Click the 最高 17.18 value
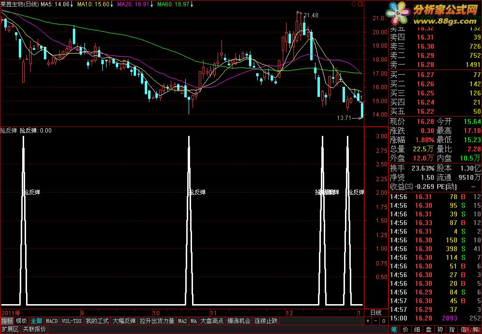The width and height of the screenshot is (482, 334). 472,131
